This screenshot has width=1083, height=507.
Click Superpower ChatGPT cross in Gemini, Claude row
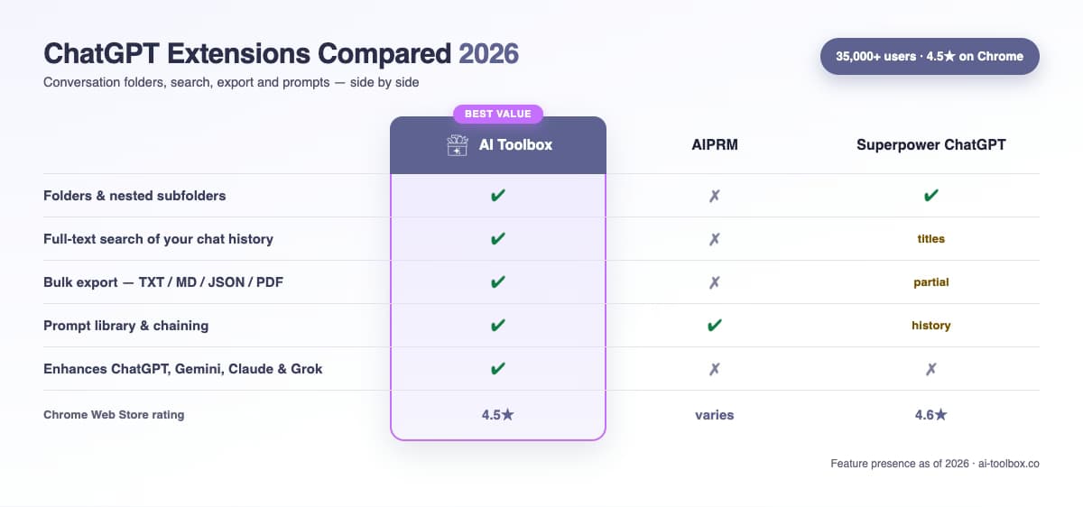(x=931, y=369)
